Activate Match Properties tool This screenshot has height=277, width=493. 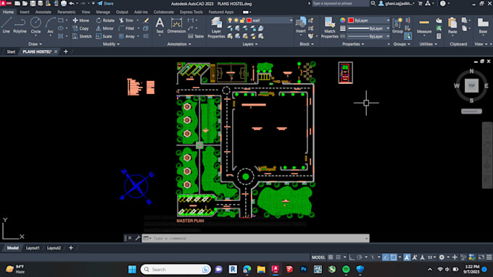329,27
